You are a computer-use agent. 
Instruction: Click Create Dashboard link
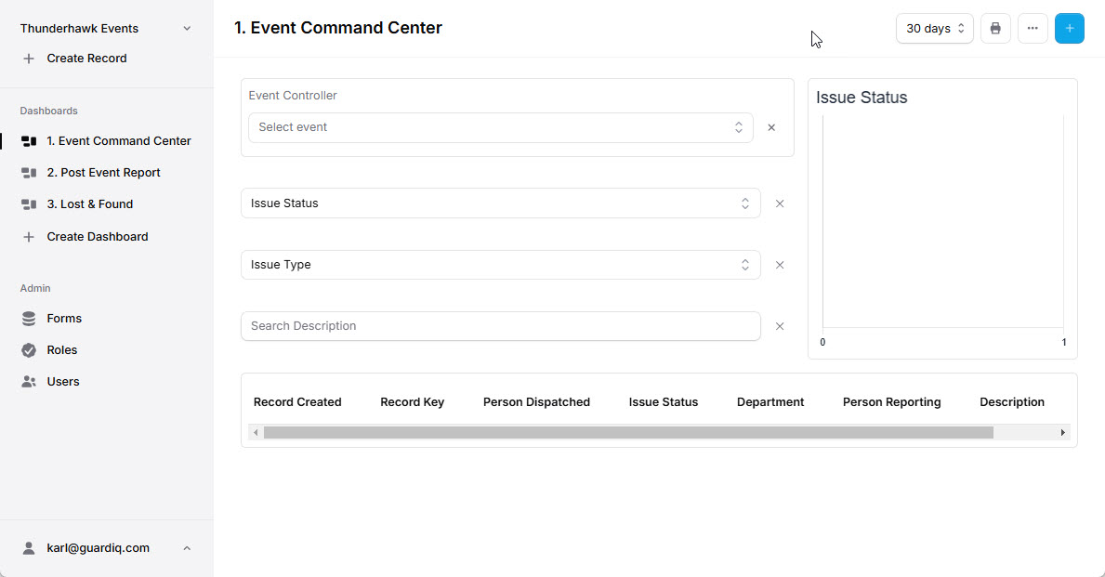pyautogui.click(x=98, y=237)
